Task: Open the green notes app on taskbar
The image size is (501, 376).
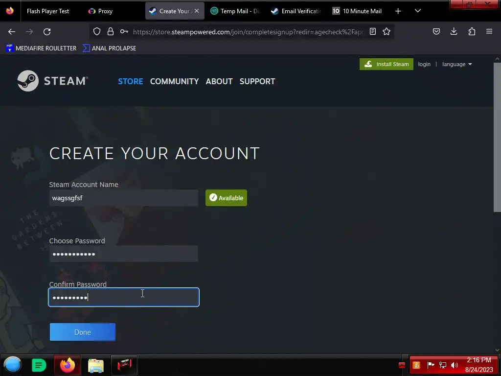Action: [x=39, y=365]
